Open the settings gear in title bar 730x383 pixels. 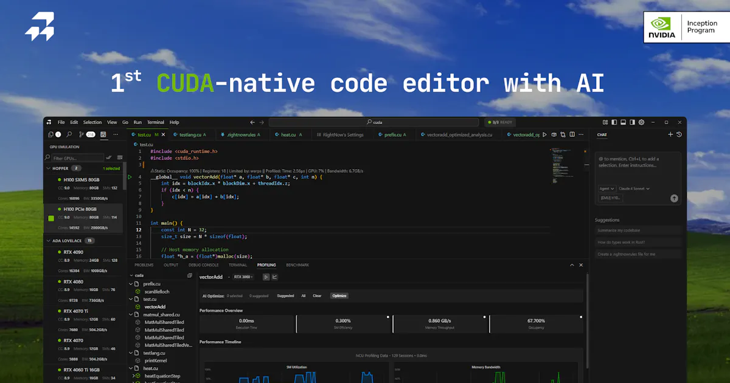(641, 122)
